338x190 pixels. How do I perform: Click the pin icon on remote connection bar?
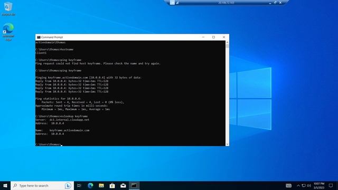pyautogui.click(x=172, y=3)
